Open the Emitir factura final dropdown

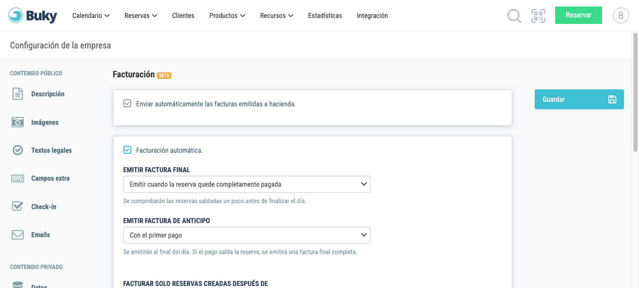point(247,184)
